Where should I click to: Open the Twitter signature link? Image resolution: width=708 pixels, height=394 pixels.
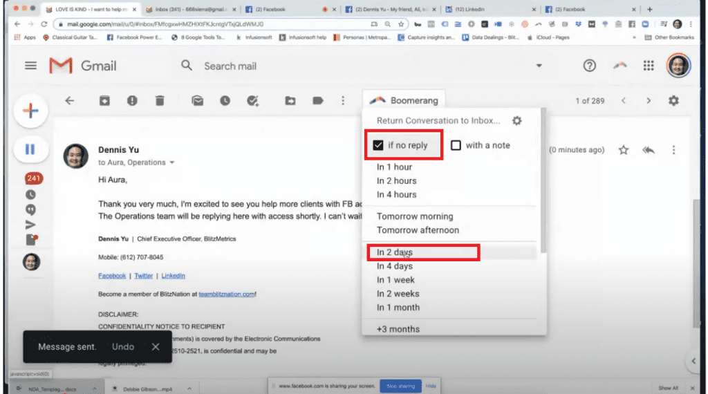pos(144,276)
